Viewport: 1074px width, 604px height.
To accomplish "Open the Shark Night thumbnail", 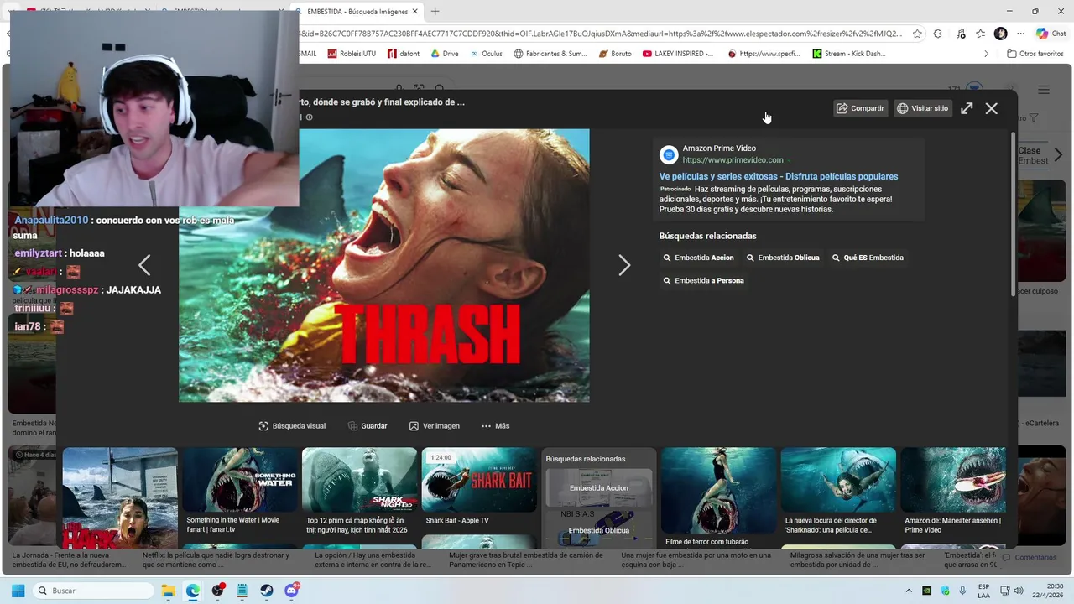I will click(x=359, y=480).
